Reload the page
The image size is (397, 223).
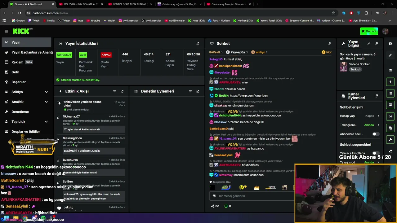tap(20, 13)
